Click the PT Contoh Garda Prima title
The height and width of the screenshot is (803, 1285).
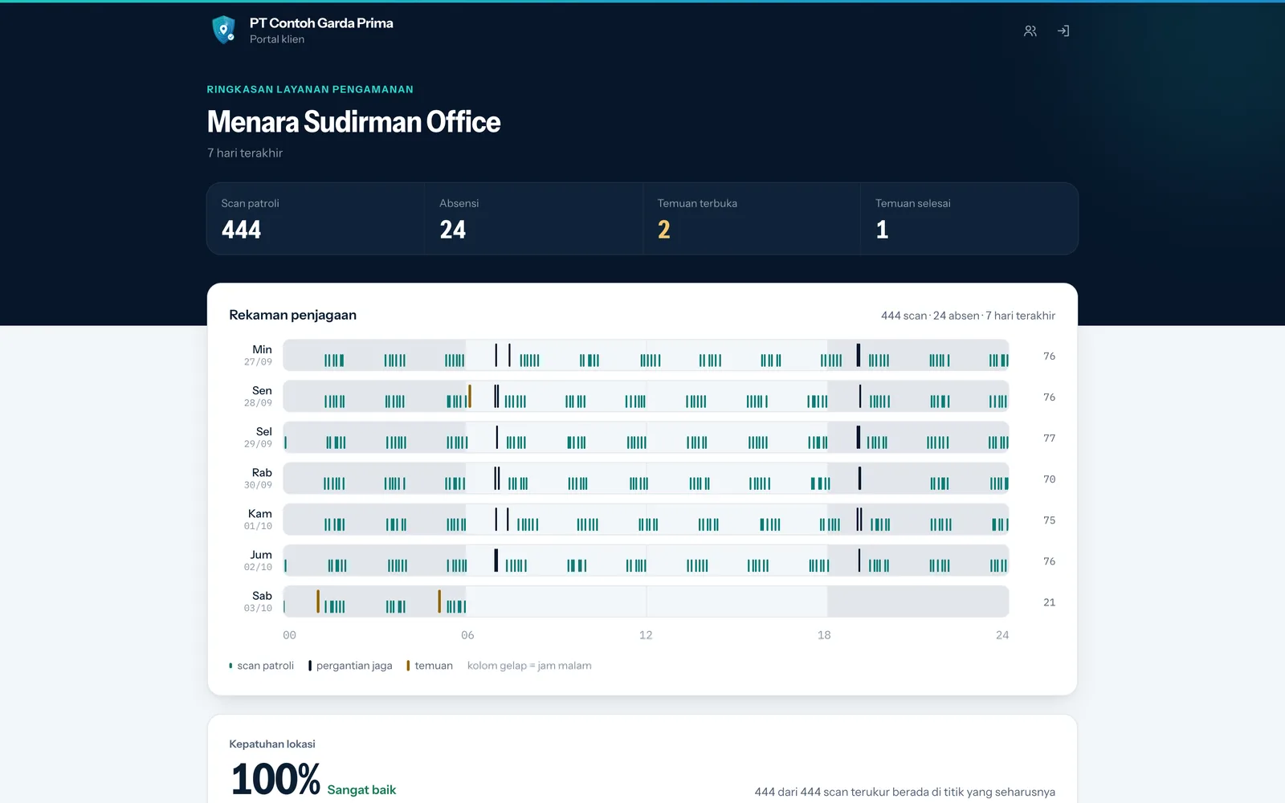[321, 23]
